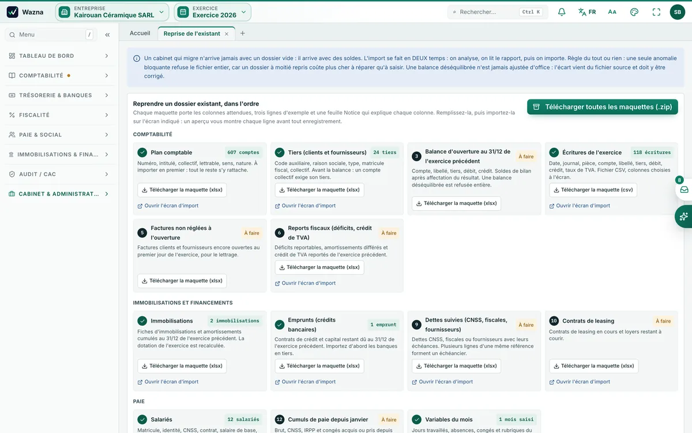This screenshot has height=433, width=692.
Task: Open import screen for Immobilisations
Action: [x=168, y=382]
